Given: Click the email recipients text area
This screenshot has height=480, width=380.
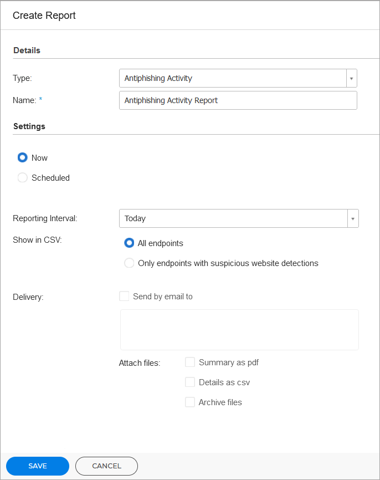Looking at the screenshot, I should (239, 330).
